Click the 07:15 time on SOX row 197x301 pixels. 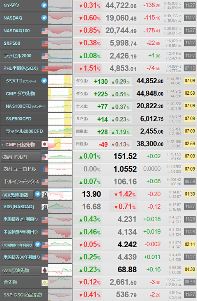point(190,68)
